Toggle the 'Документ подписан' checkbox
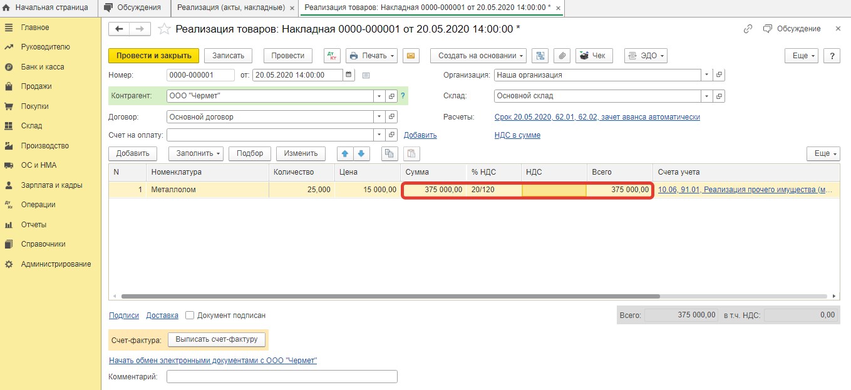Image resolution: width=851 pixels, height=390 pixels. (190, 316)
